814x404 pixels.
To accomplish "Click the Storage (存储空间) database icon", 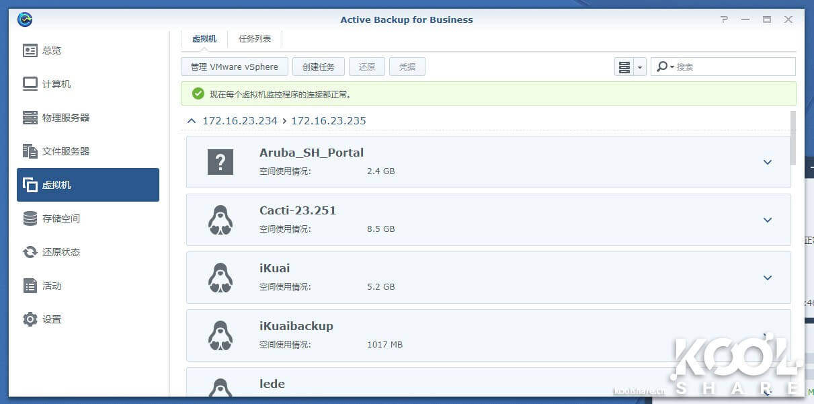I will click(30, 218).
